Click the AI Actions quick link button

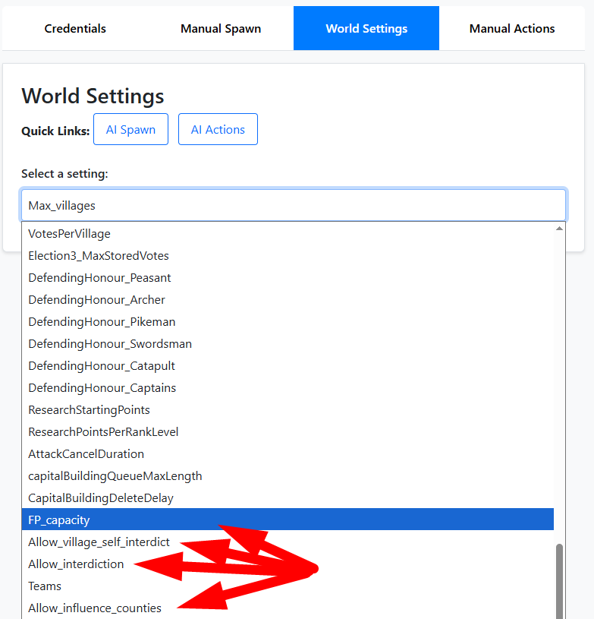pos(218,129)
